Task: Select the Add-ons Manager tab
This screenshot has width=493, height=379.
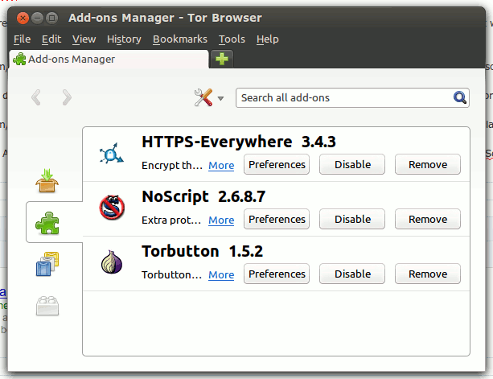Action: click(x=109, y=59)
